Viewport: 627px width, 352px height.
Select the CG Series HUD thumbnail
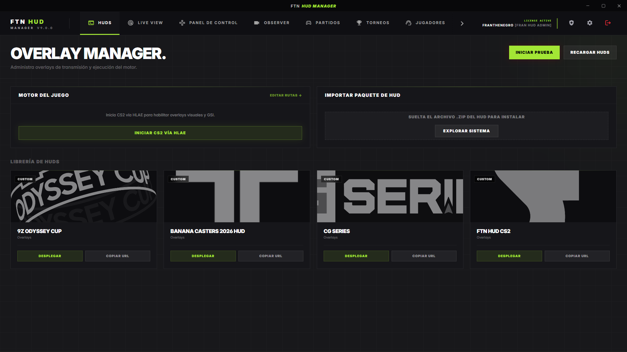click(x=390, y=197)
